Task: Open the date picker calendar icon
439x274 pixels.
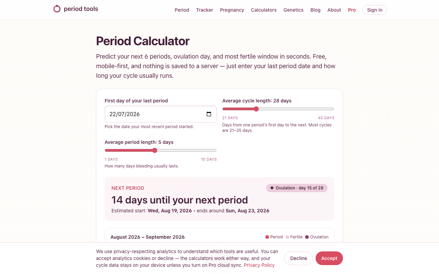Action: (209, 114)
